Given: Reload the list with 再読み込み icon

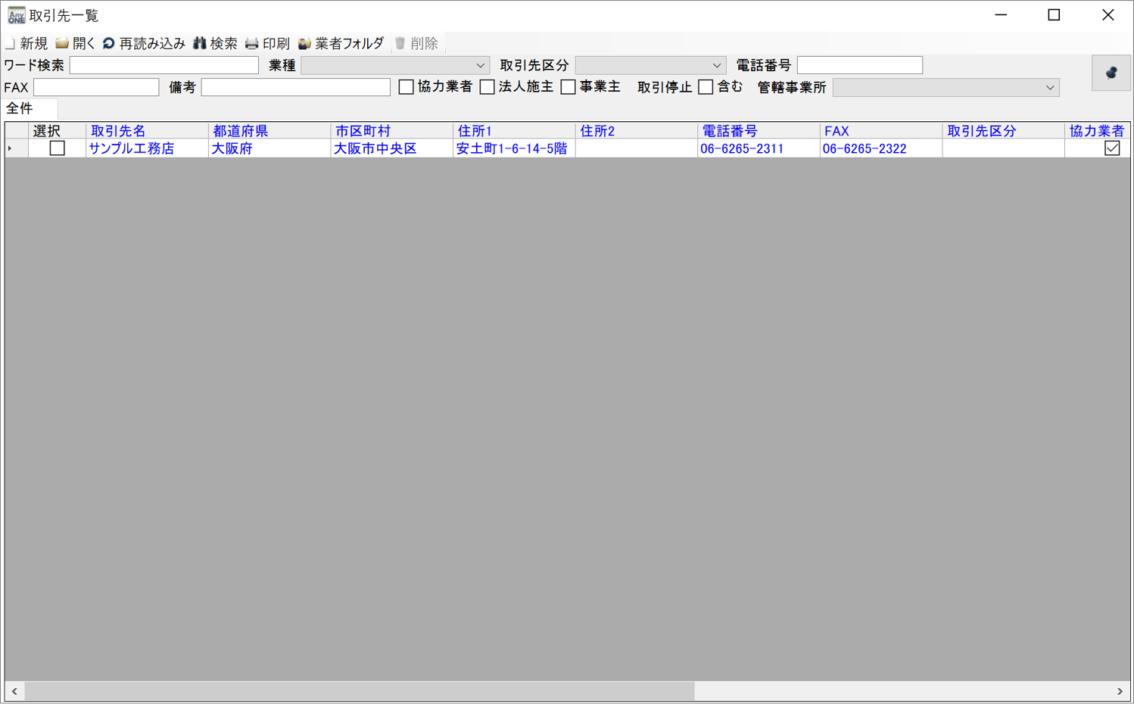Looking at the screenshot, I should tap(109, 44).
